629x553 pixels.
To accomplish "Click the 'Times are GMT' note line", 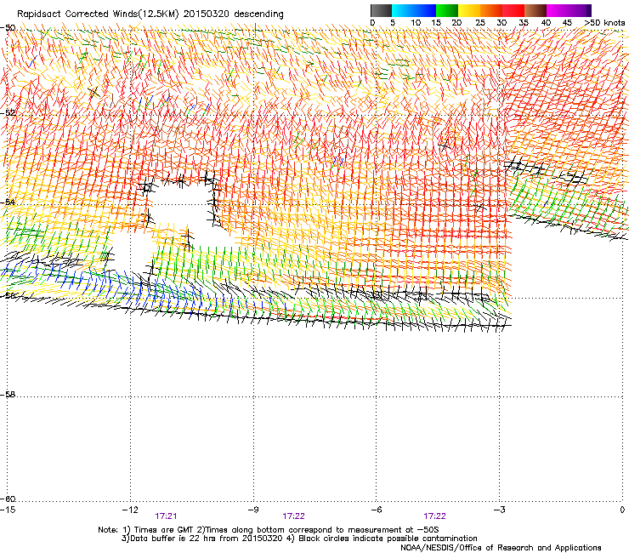I will pyautogui.click(x=269, y=530).
